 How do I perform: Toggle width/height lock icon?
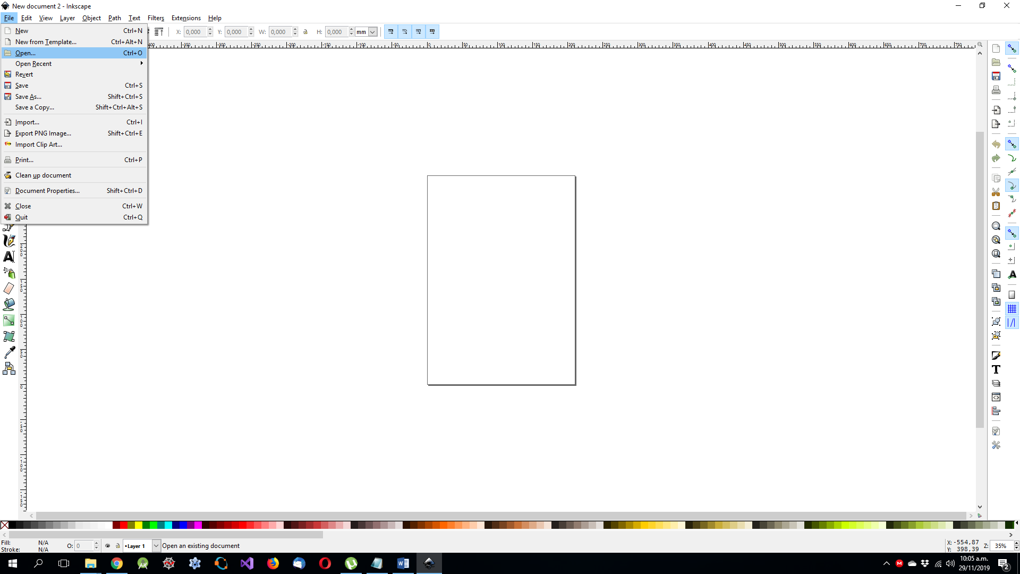click(x=305, y=32)
